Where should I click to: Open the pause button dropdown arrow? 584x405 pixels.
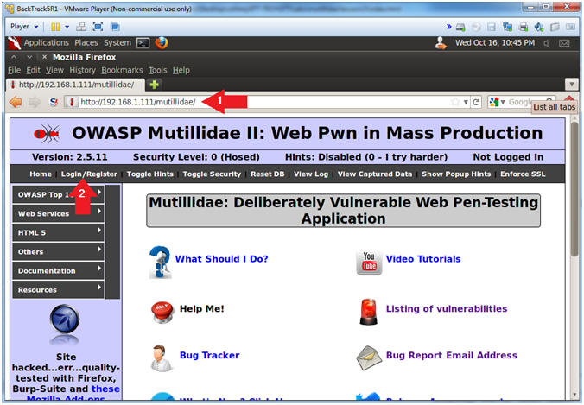[67, 27]
